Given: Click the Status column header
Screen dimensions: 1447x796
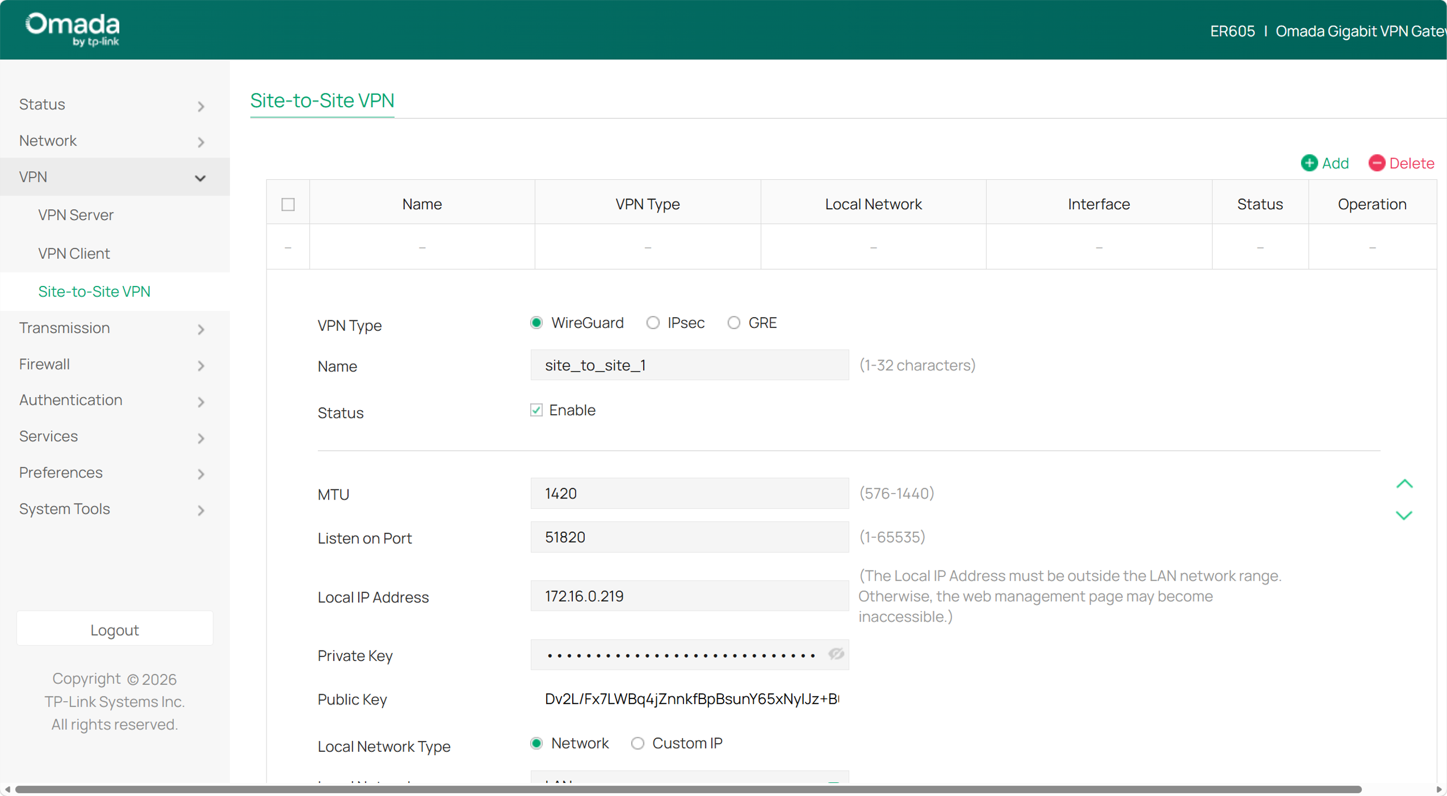Looking at the screenshot, I should point(1260,204).
